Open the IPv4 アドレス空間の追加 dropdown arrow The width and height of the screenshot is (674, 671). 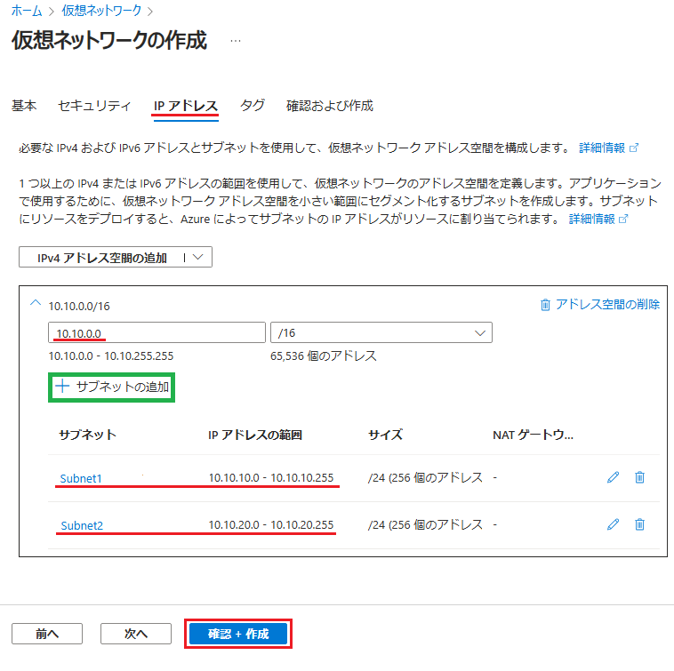click(197, 258)
